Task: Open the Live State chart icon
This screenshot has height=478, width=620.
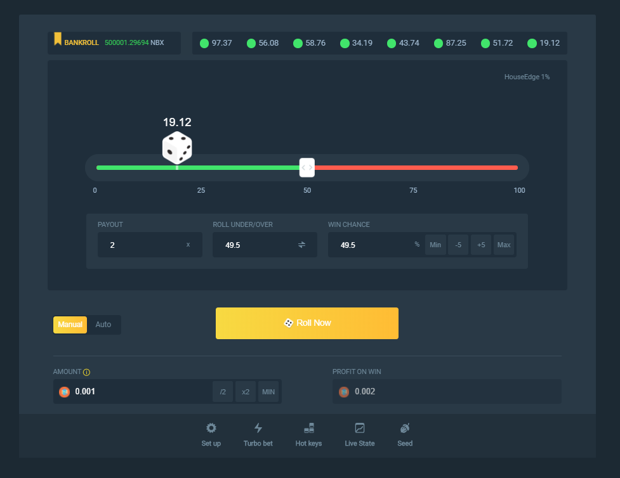Action: [x=359, y=428]
